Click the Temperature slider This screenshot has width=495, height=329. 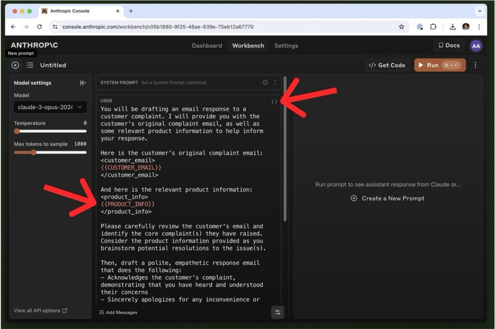click(x=50, y=131)
